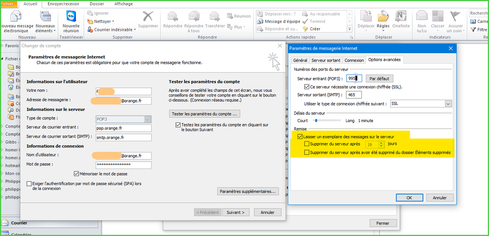Click the Supprimer delete icon in ribbon

coord(148,18)
